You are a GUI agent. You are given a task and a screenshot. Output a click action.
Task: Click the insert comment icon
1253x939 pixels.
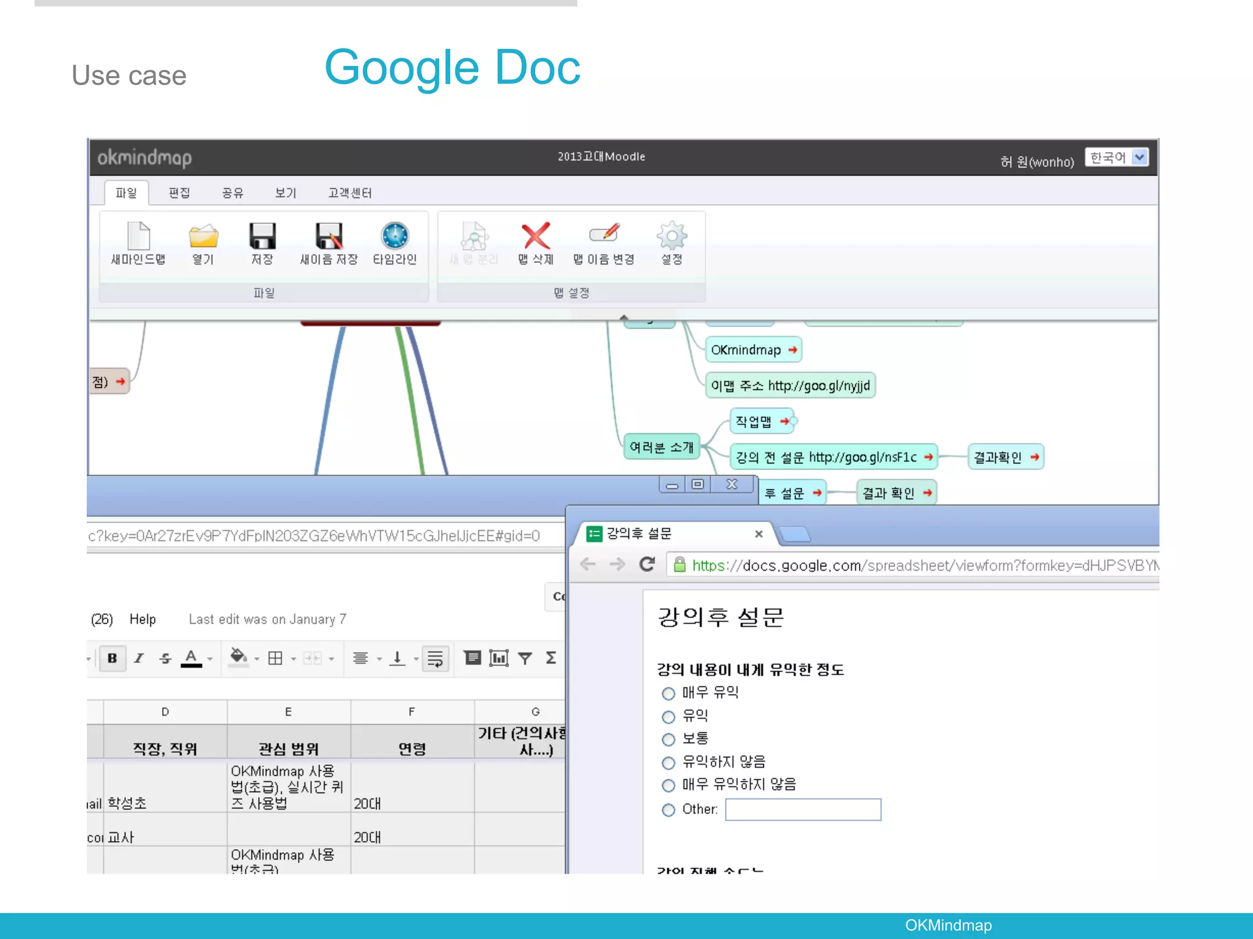click(472, 658)
